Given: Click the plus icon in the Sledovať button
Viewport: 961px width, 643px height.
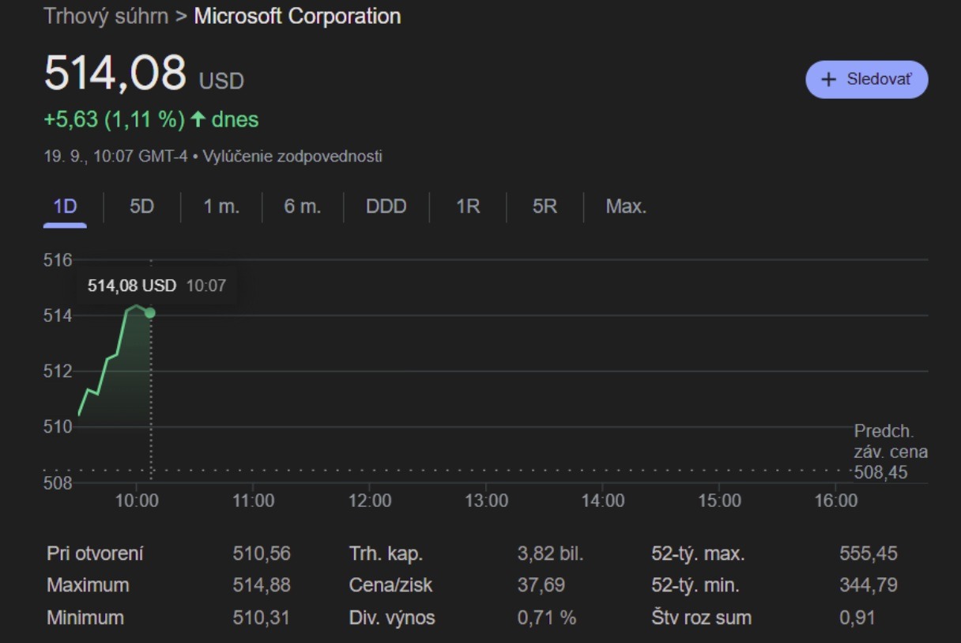Looking at the screenshot, I should click(829, 80).
